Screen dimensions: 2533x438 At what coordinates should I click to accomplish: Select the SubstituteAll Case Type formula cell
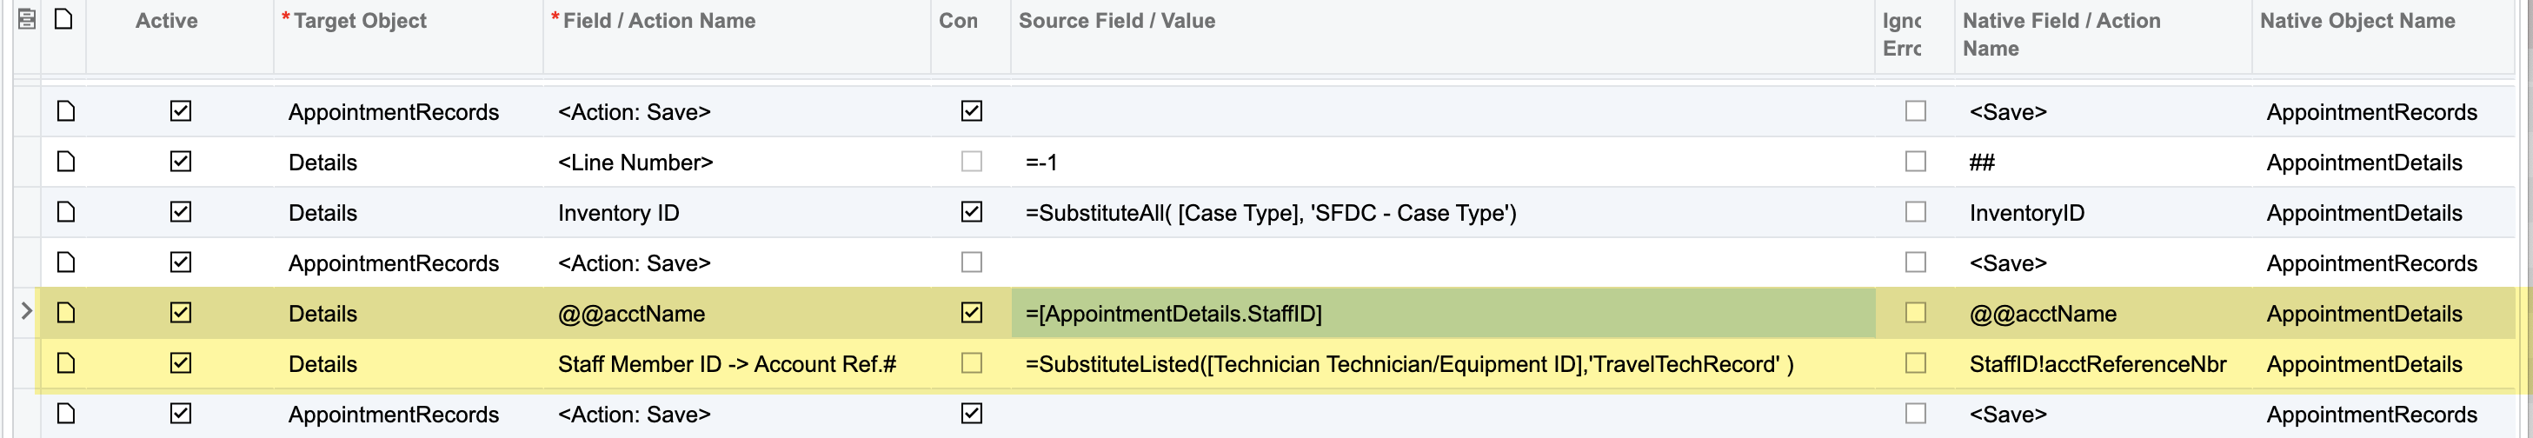pos(1444,213)
